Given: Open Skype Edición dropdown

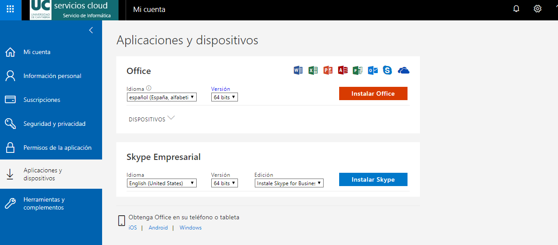Looking at the screenshot, I should pyautogui.click(x=289, y=183).
